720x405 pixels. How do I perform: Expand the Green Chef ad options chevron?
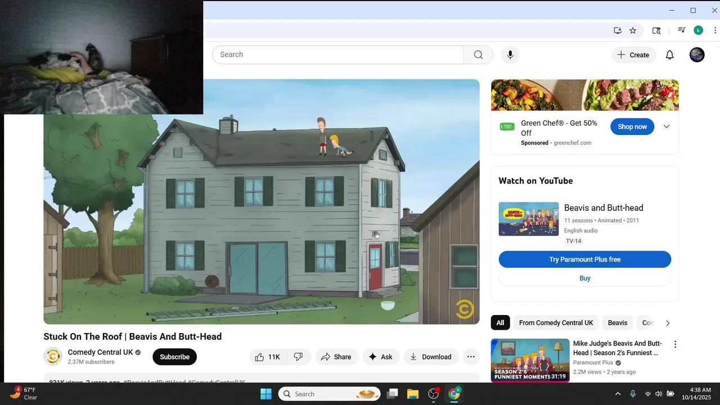[667, 127]
